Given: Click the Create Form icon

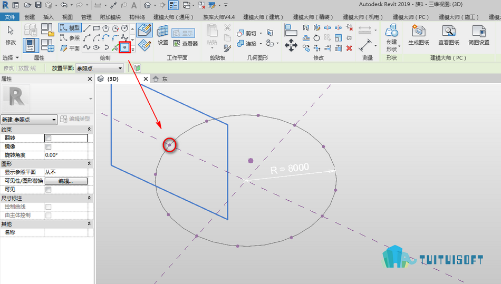Looking at the screenshot, I should coord(391,38).
